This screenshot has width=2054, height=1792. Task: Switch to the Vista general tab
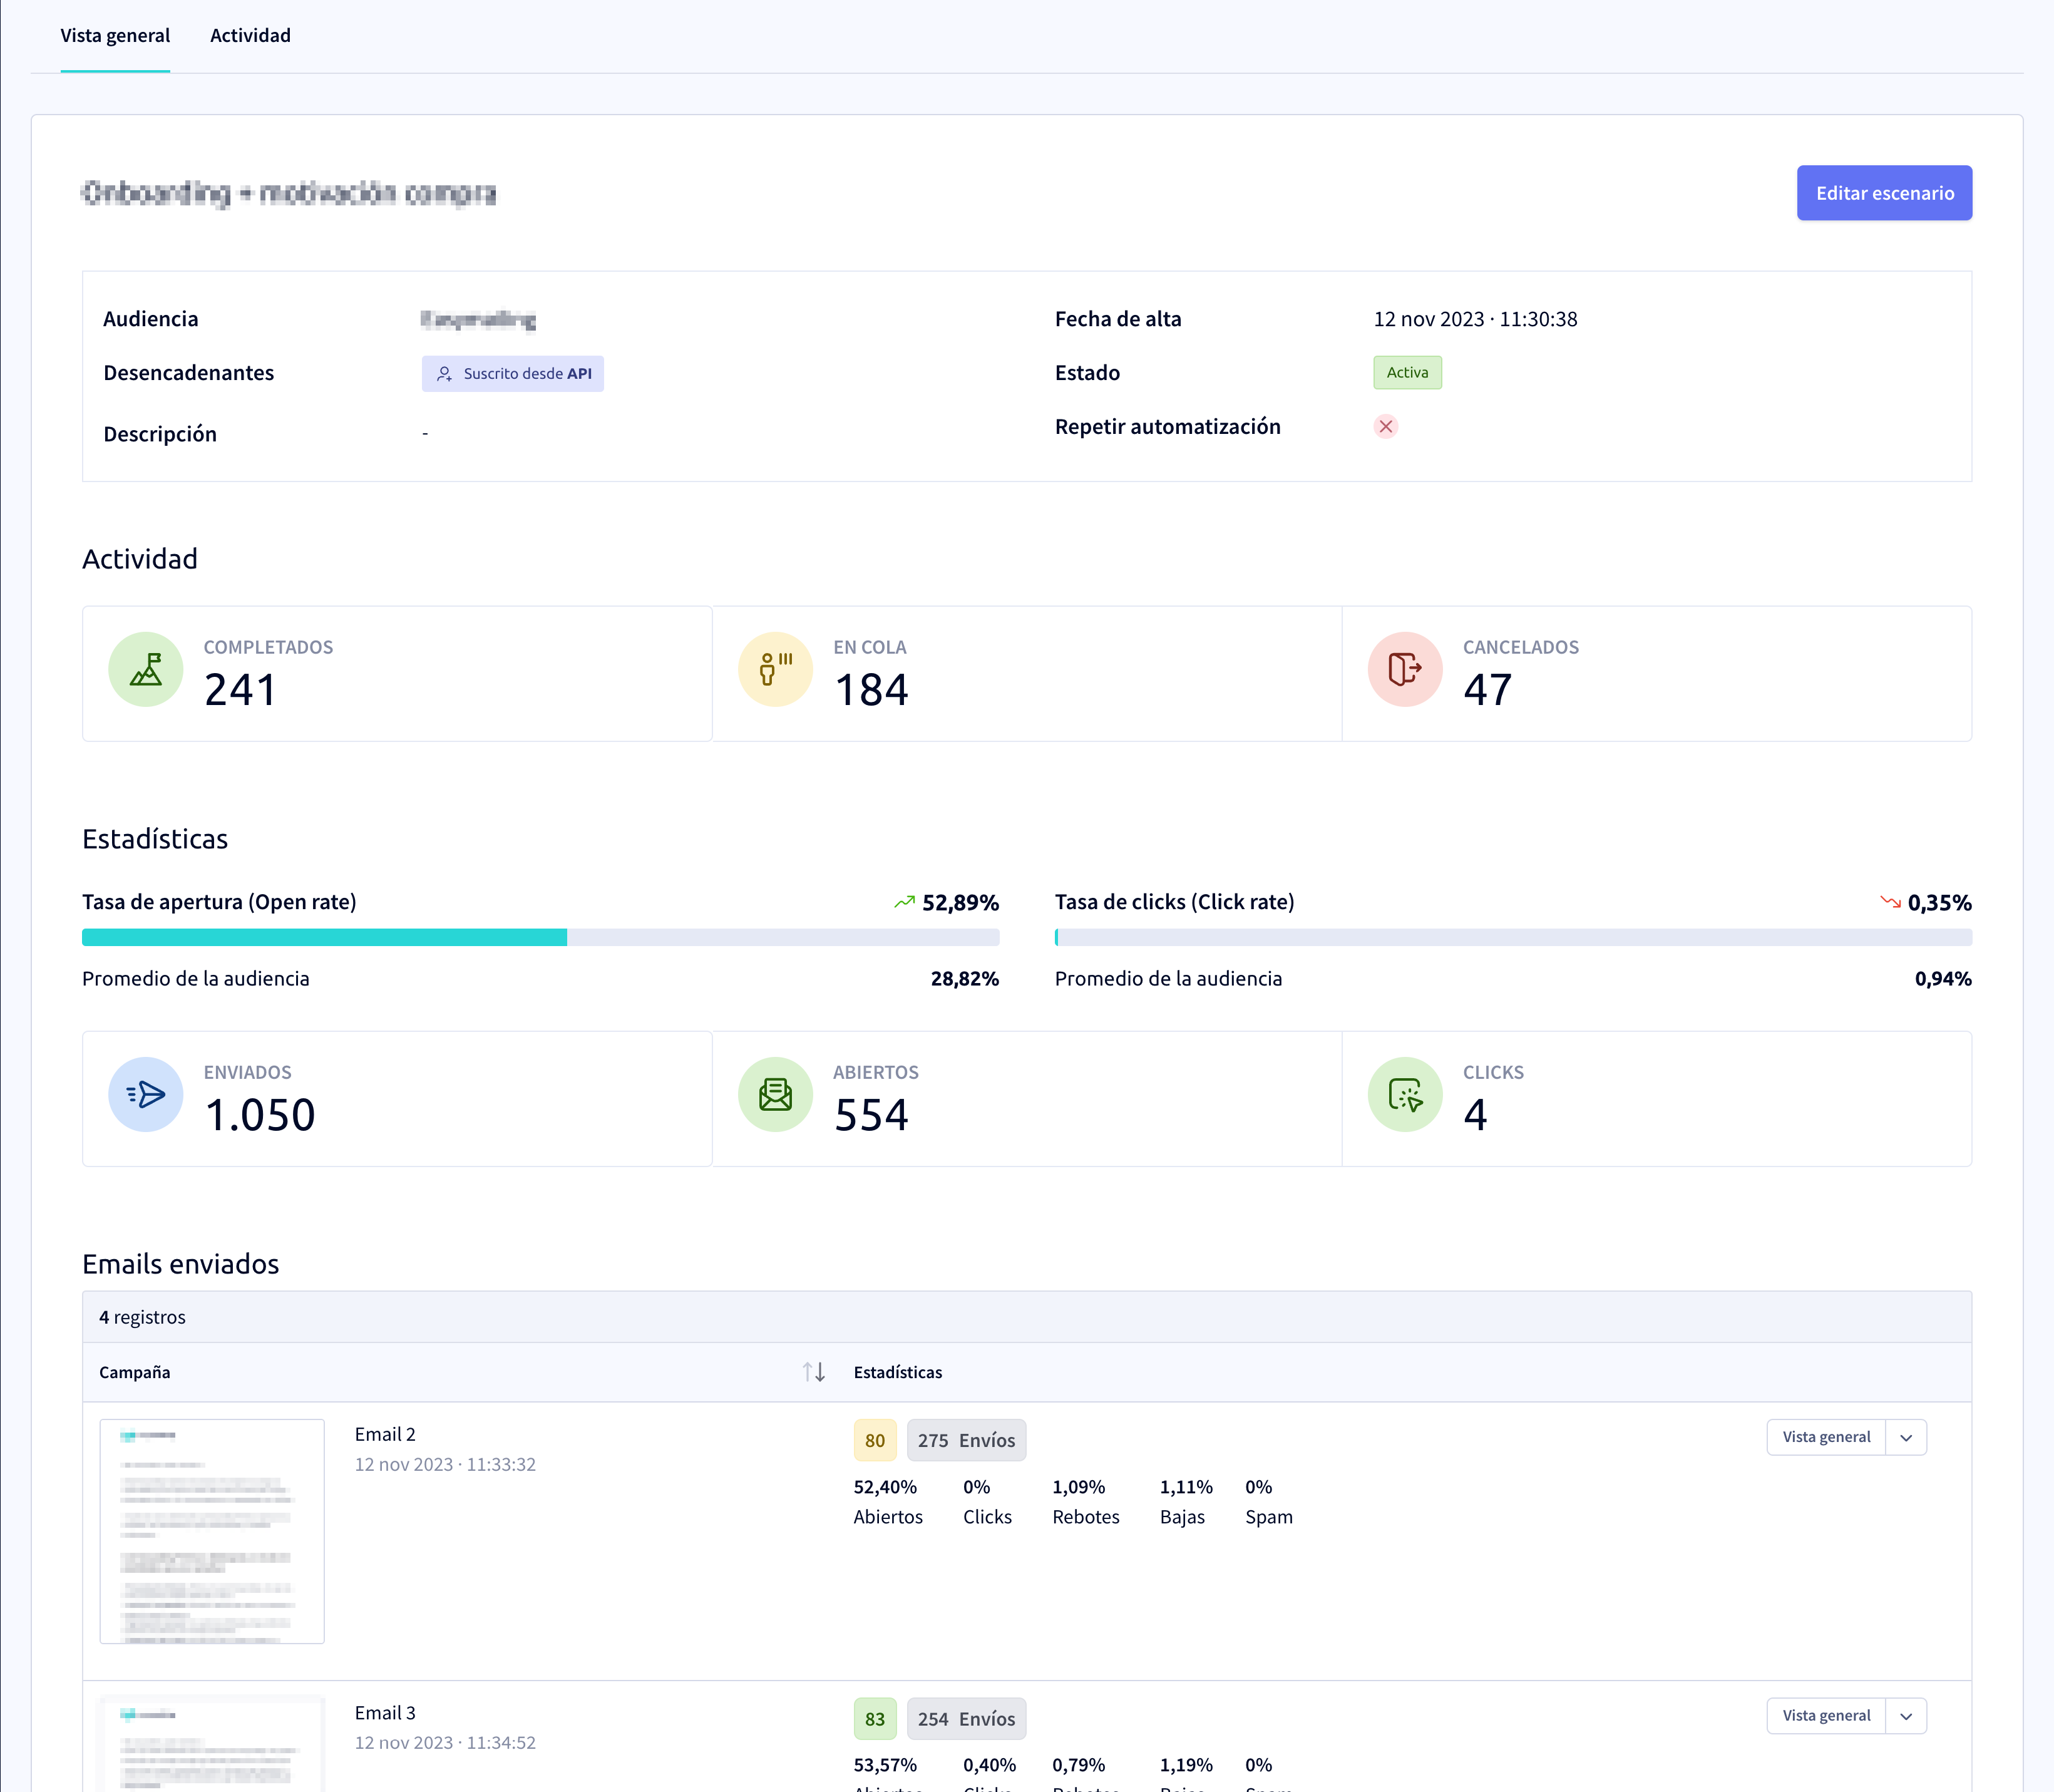pyautogui.click(x=115, y=36)
